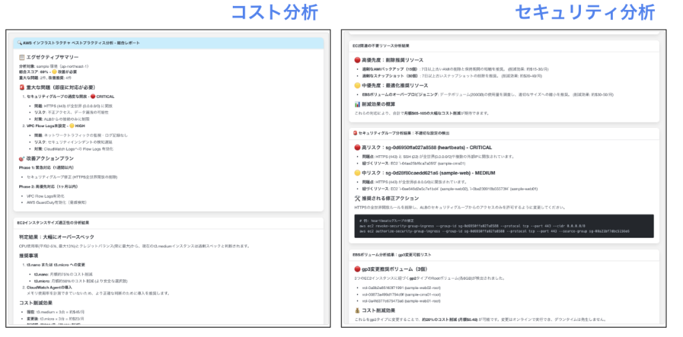Select the EC2関連の不要リソース分析結果 card header
The image size is (683, 337).
[504, 46]
